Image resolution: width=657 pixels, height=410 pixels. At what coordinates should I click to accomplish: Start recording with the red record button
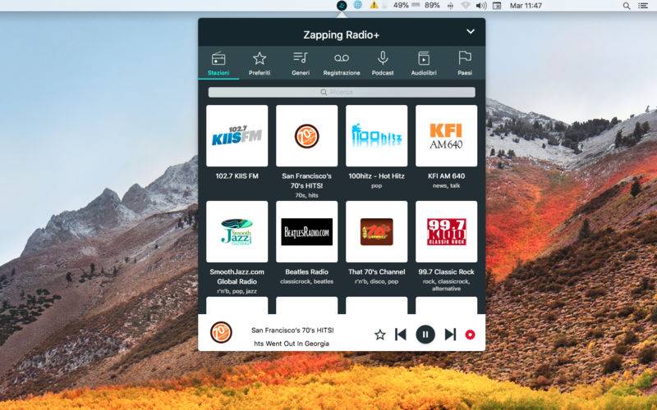(x=470, y=335)
